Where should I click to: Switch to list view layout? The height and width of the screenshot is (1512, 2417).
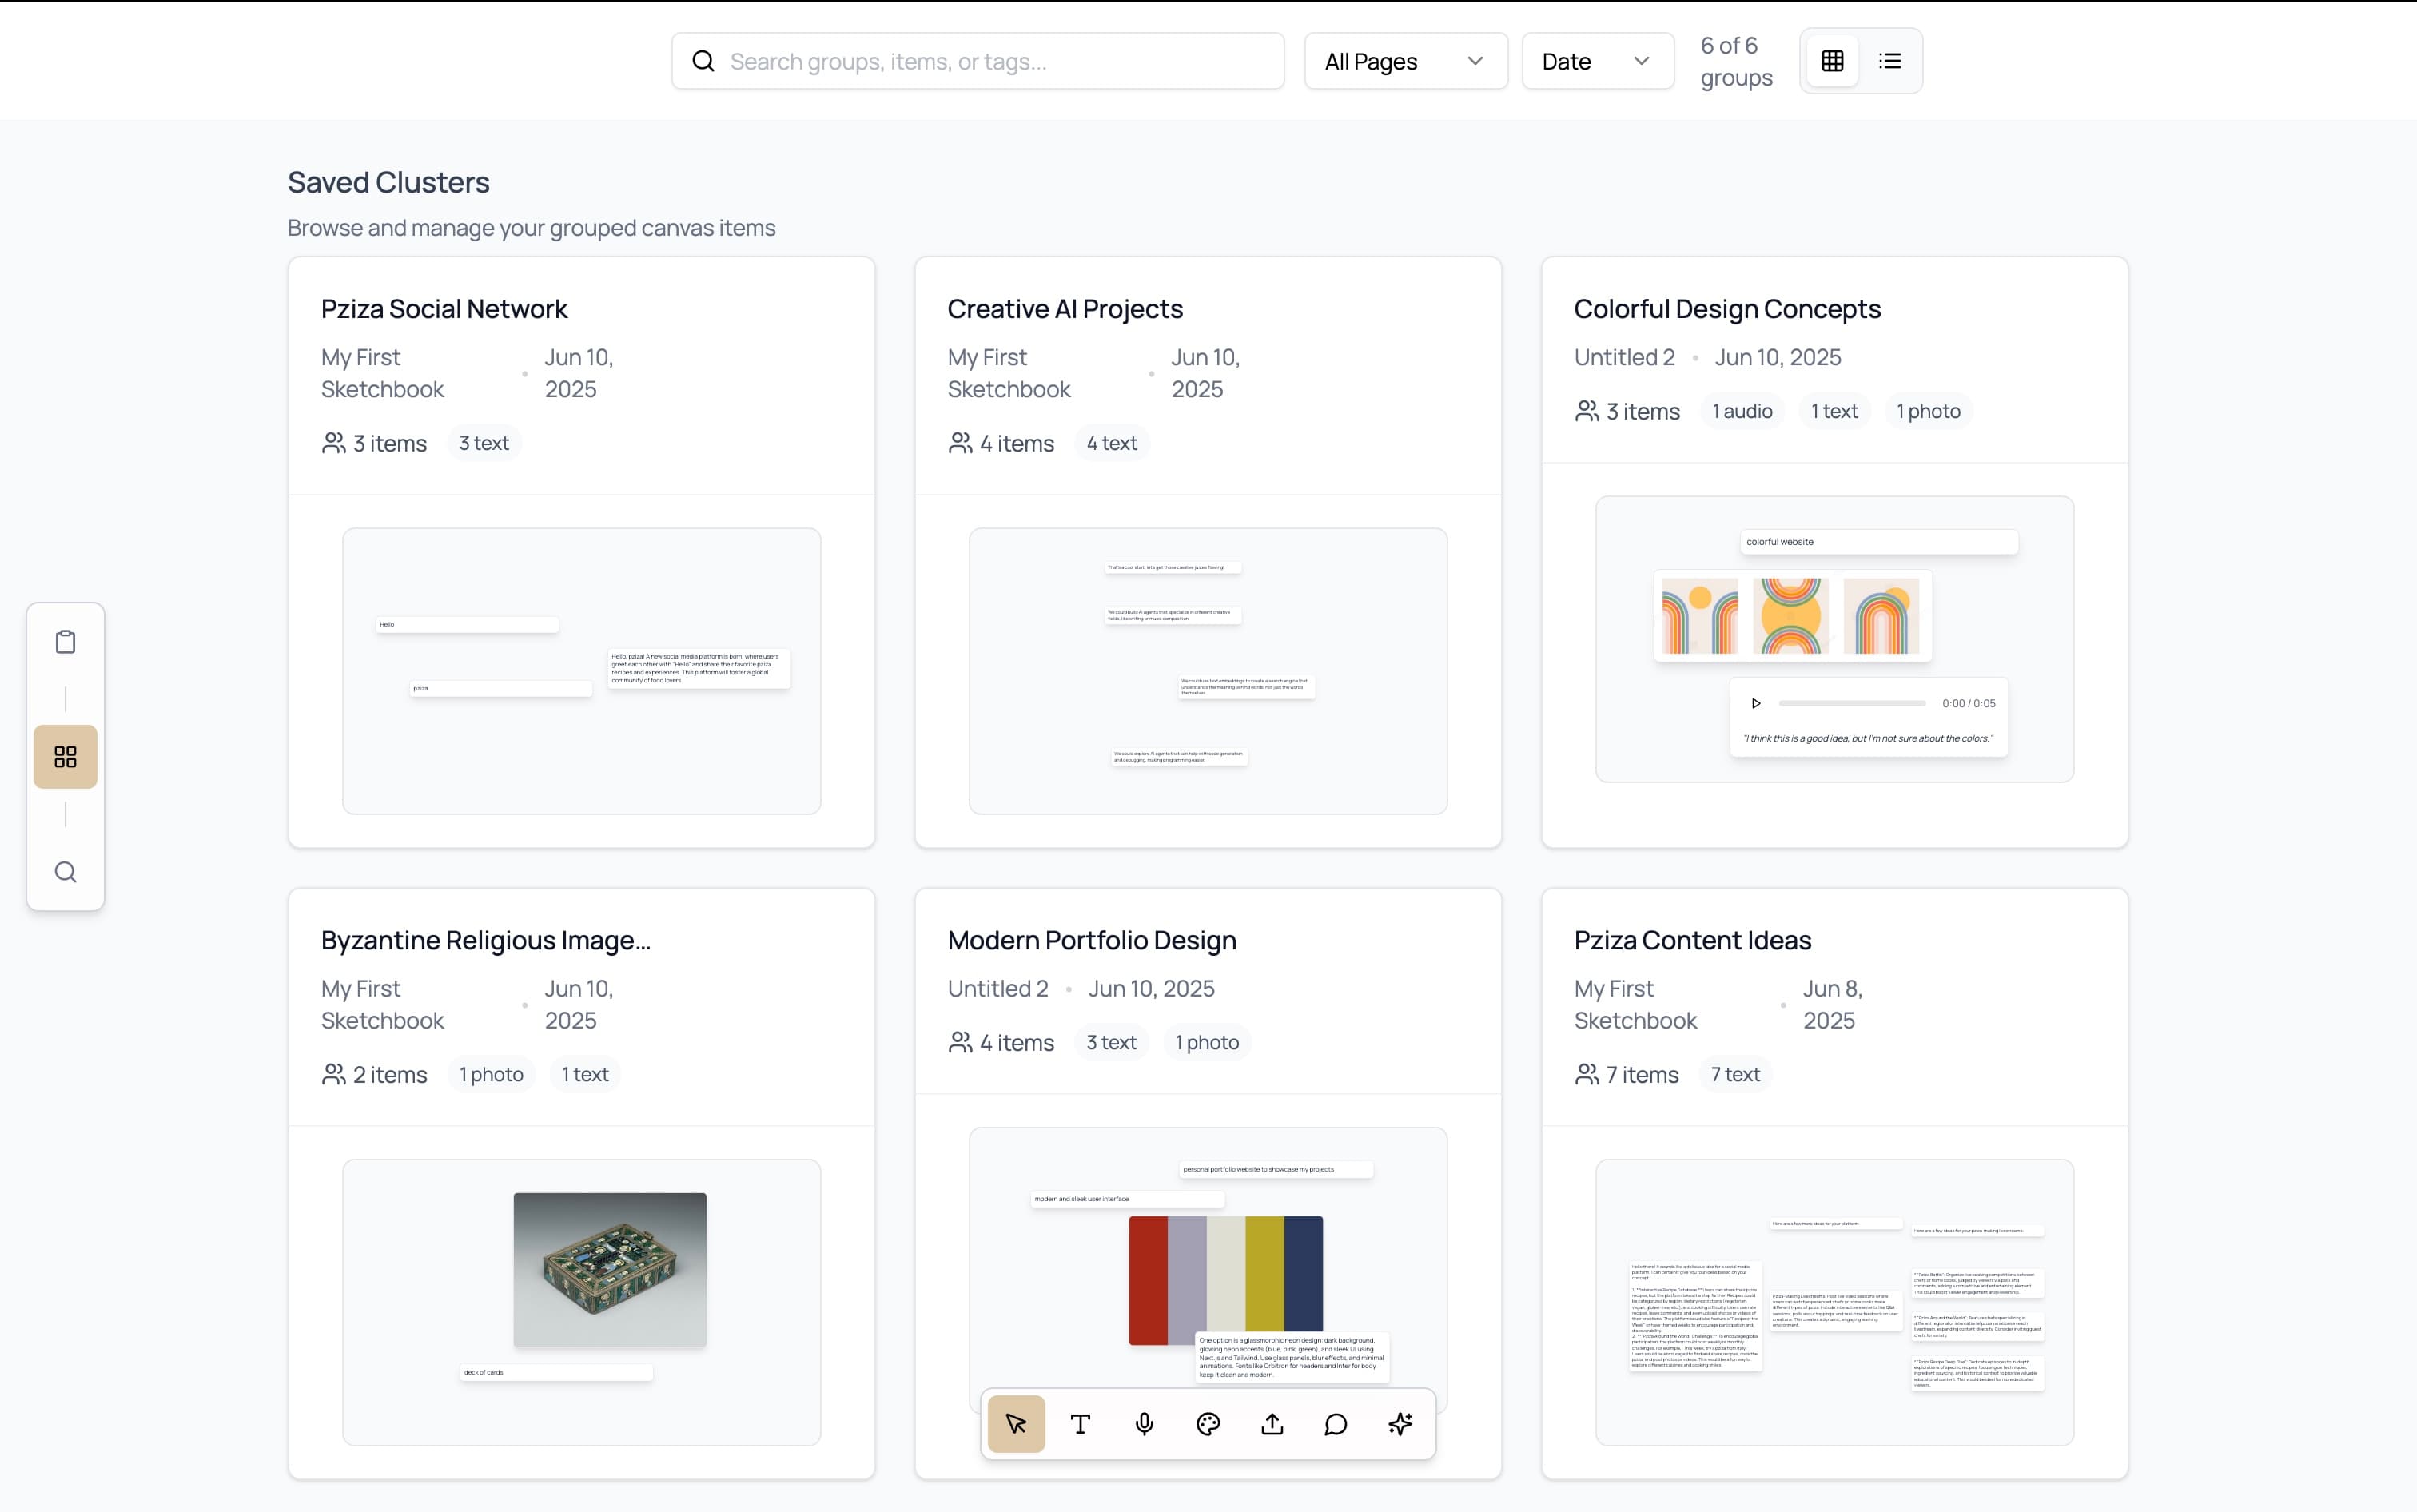(x=1890, y=61)
